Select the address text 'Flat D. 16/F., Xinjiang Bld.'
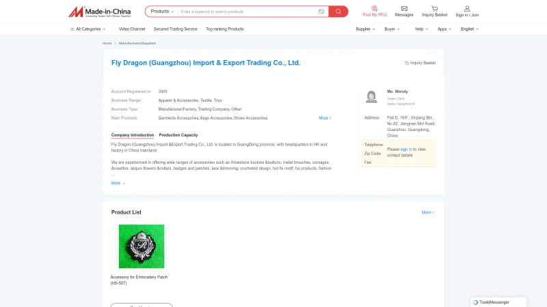Viewport: 547px width, 307px height. coord(410,118)
